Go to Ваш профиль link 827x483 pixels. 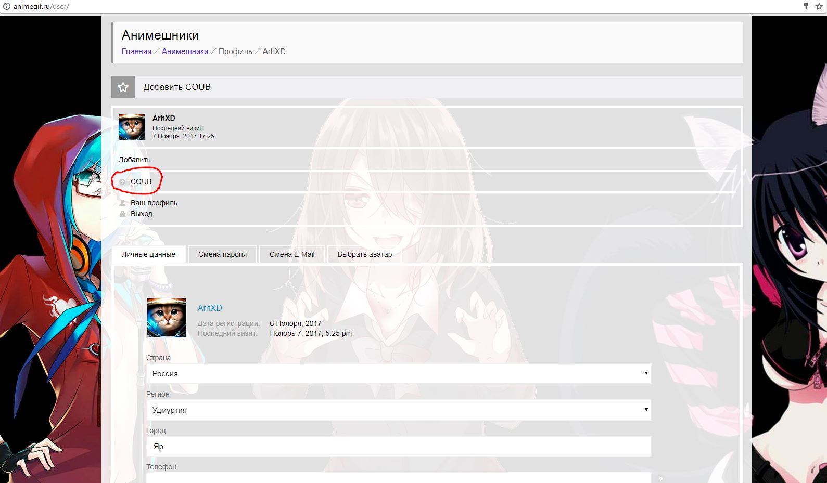pos(154,203)
